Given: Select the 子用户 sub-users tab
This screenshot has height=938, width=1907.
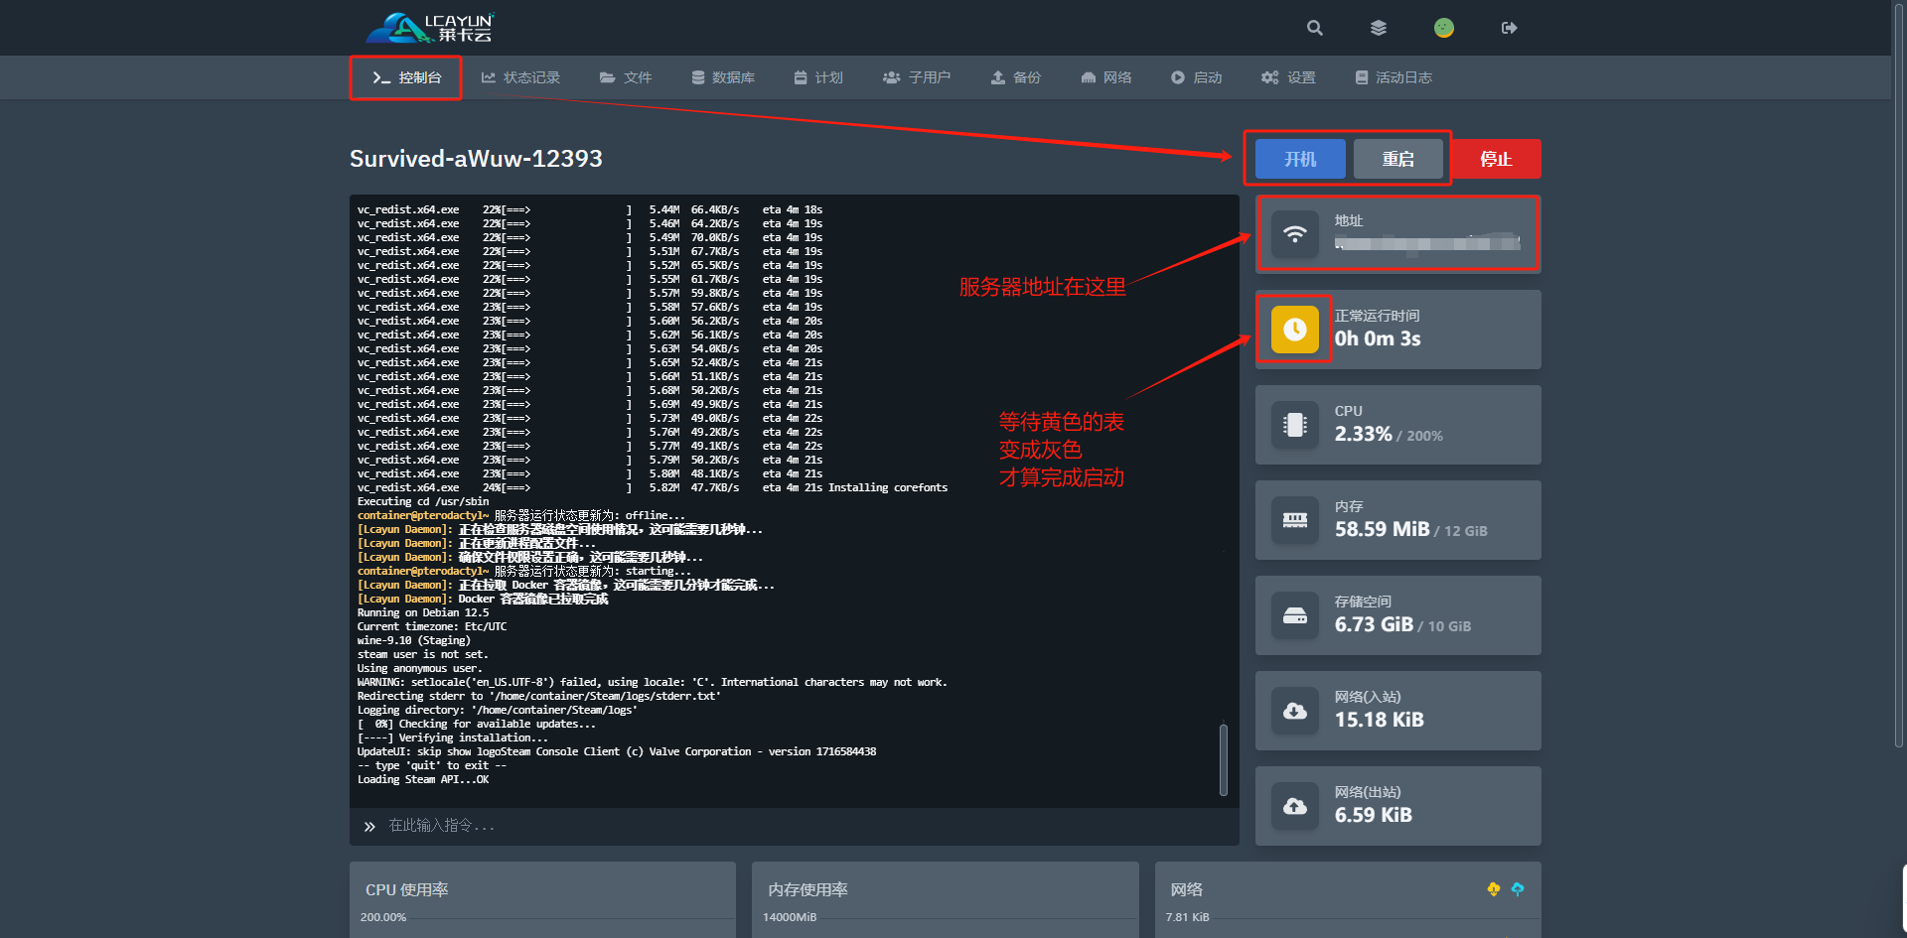Looking at the screenshot, I should pos(917,77).
